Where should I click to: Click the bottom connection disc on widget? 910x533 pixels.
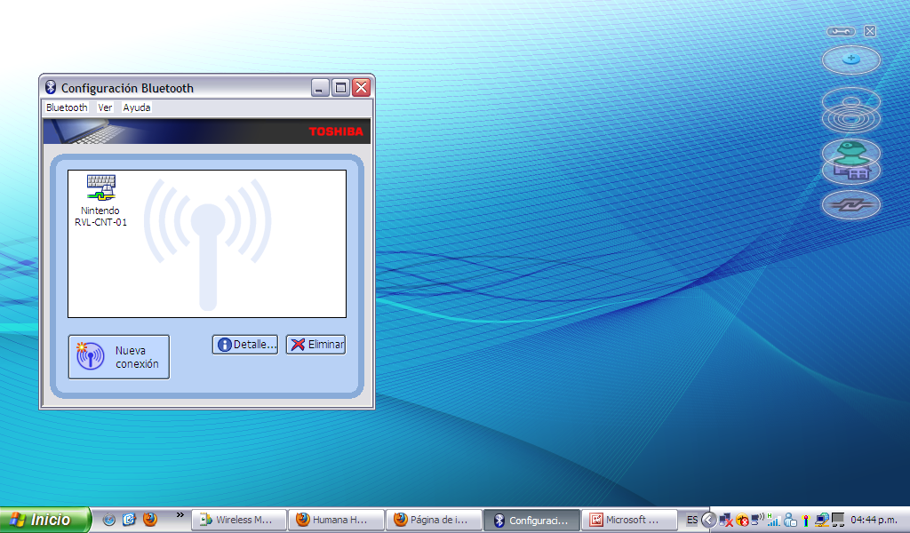coord(850,206)
